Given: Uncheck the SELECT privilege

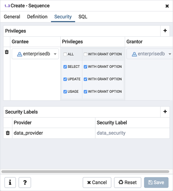Looking at the screenshot, I should [65, 67].
